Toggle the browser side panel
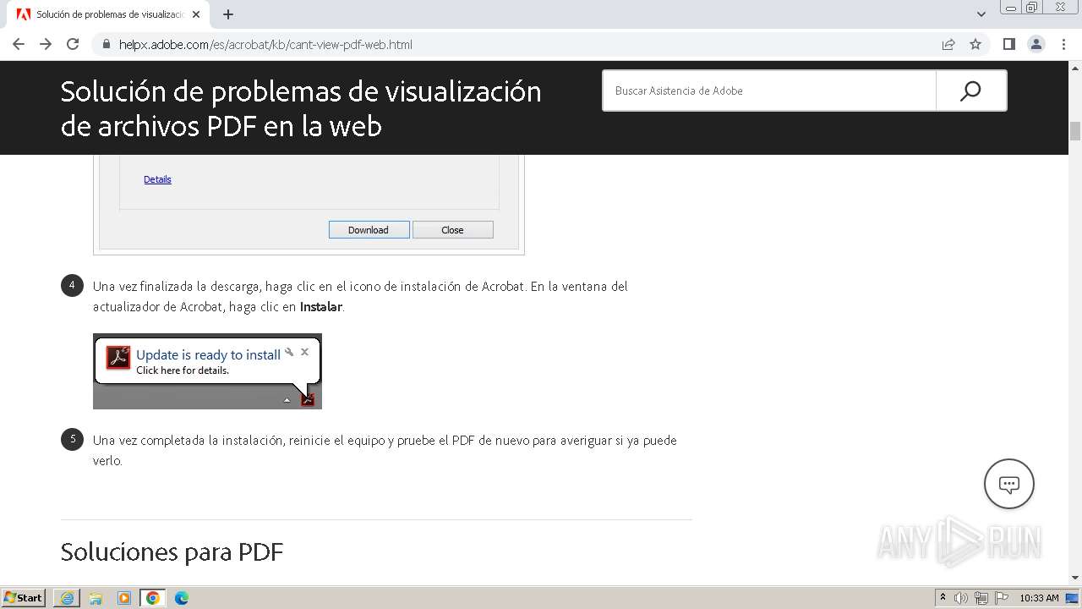This screenshot has height=609, width=1082. [1009, 44]
